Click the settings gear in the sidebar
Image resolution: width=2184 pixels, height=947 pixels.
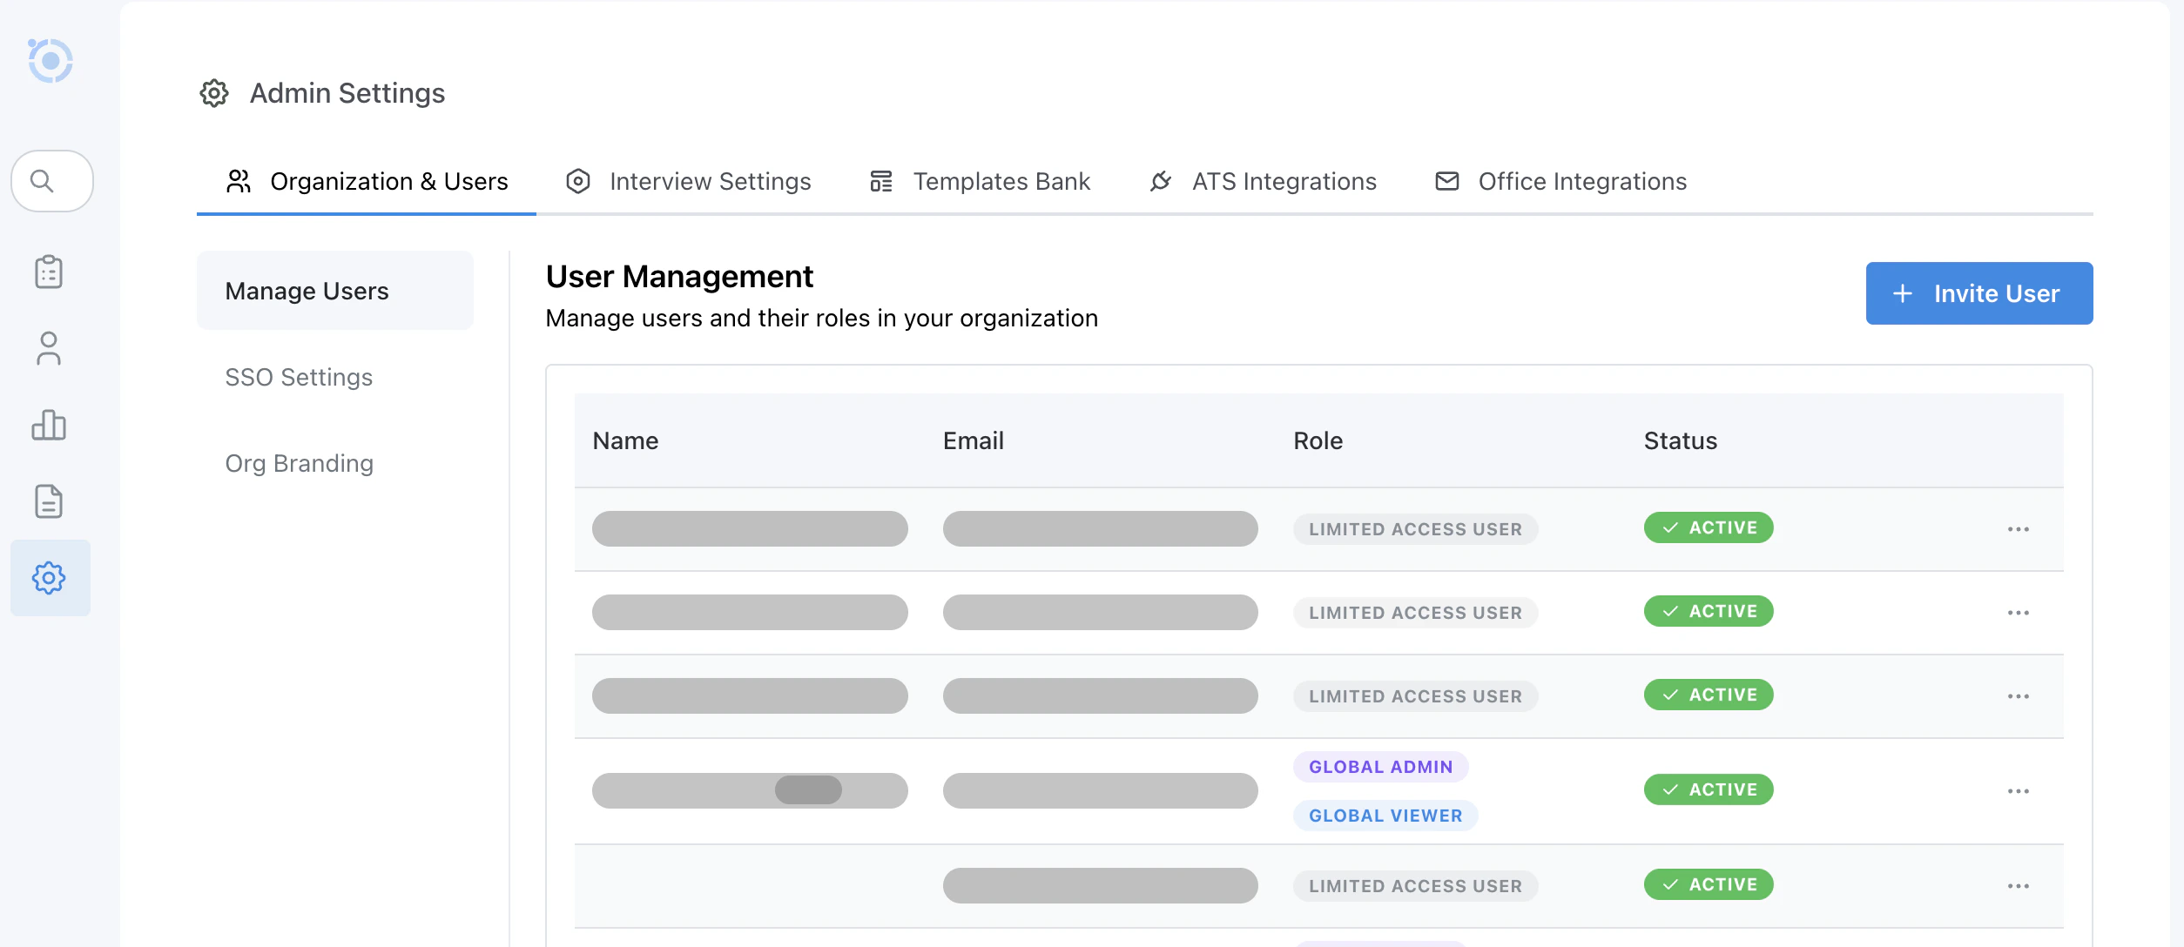pyautogui.click(x=50, y=577)
